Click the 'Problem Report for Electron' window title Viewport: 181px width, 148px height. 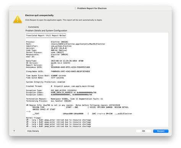92,8
